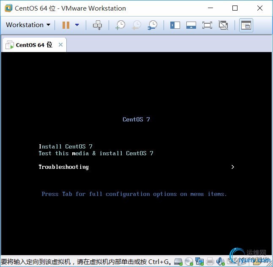Click the hard disk status icon
Viewport: 273px width, 267px height.
coord(178,261)
